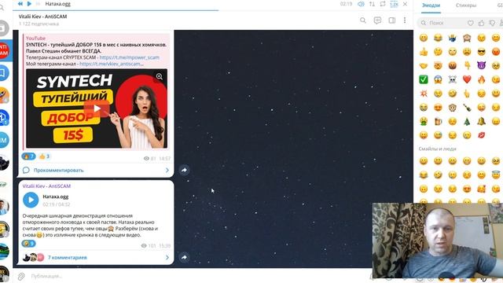Viewport: 503px width, 283px height.
Task: Insert the green check mark emoji
Action: (424, 79)
